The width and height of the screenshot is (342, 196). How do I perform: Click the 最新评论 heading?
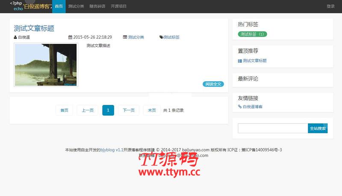click(x=248, y=79)
